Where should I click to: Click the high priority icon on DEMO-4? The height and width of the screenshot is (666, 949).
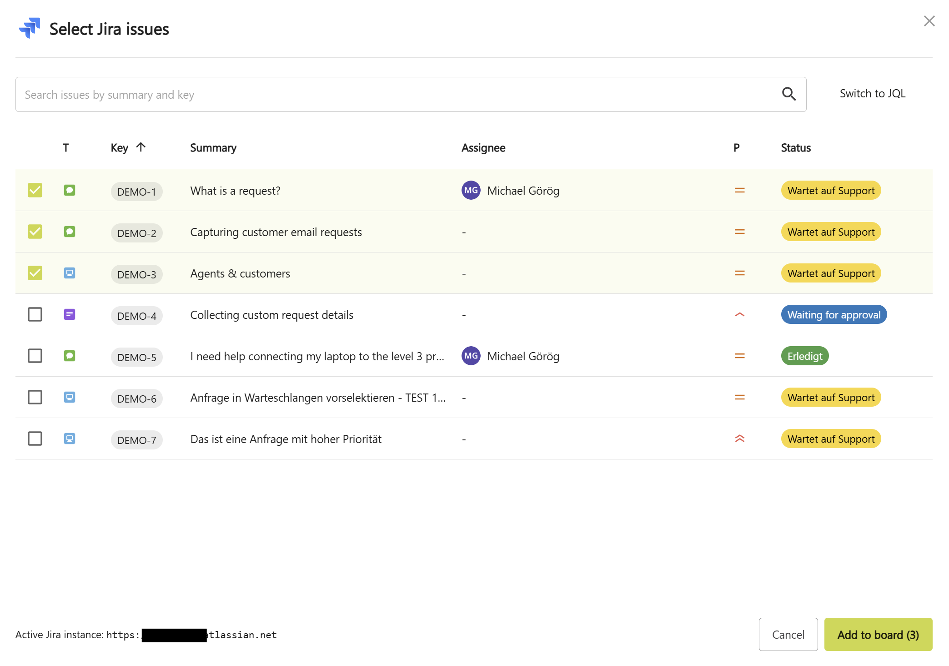(739, 314)
